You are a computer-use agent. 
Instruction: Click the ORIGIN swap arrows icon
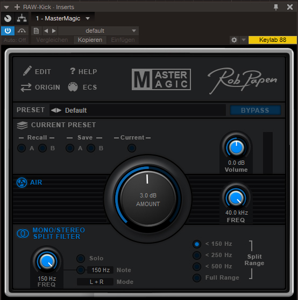click(x=26, y=87)
